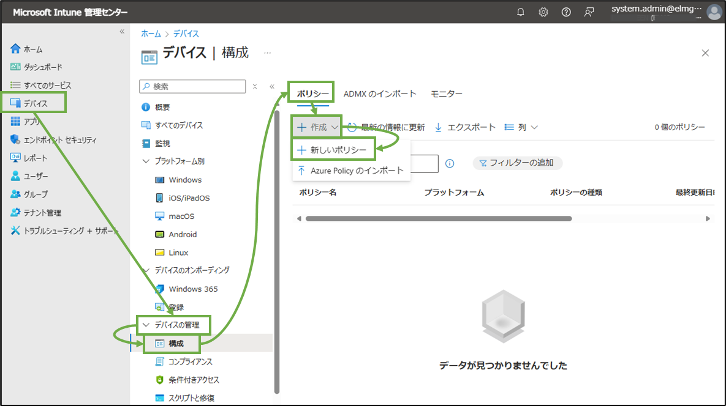Click ホーム breadcrumb link
The width and height of the screenshot is (726, 406).
pyautogui.click(x=151, y=34)
